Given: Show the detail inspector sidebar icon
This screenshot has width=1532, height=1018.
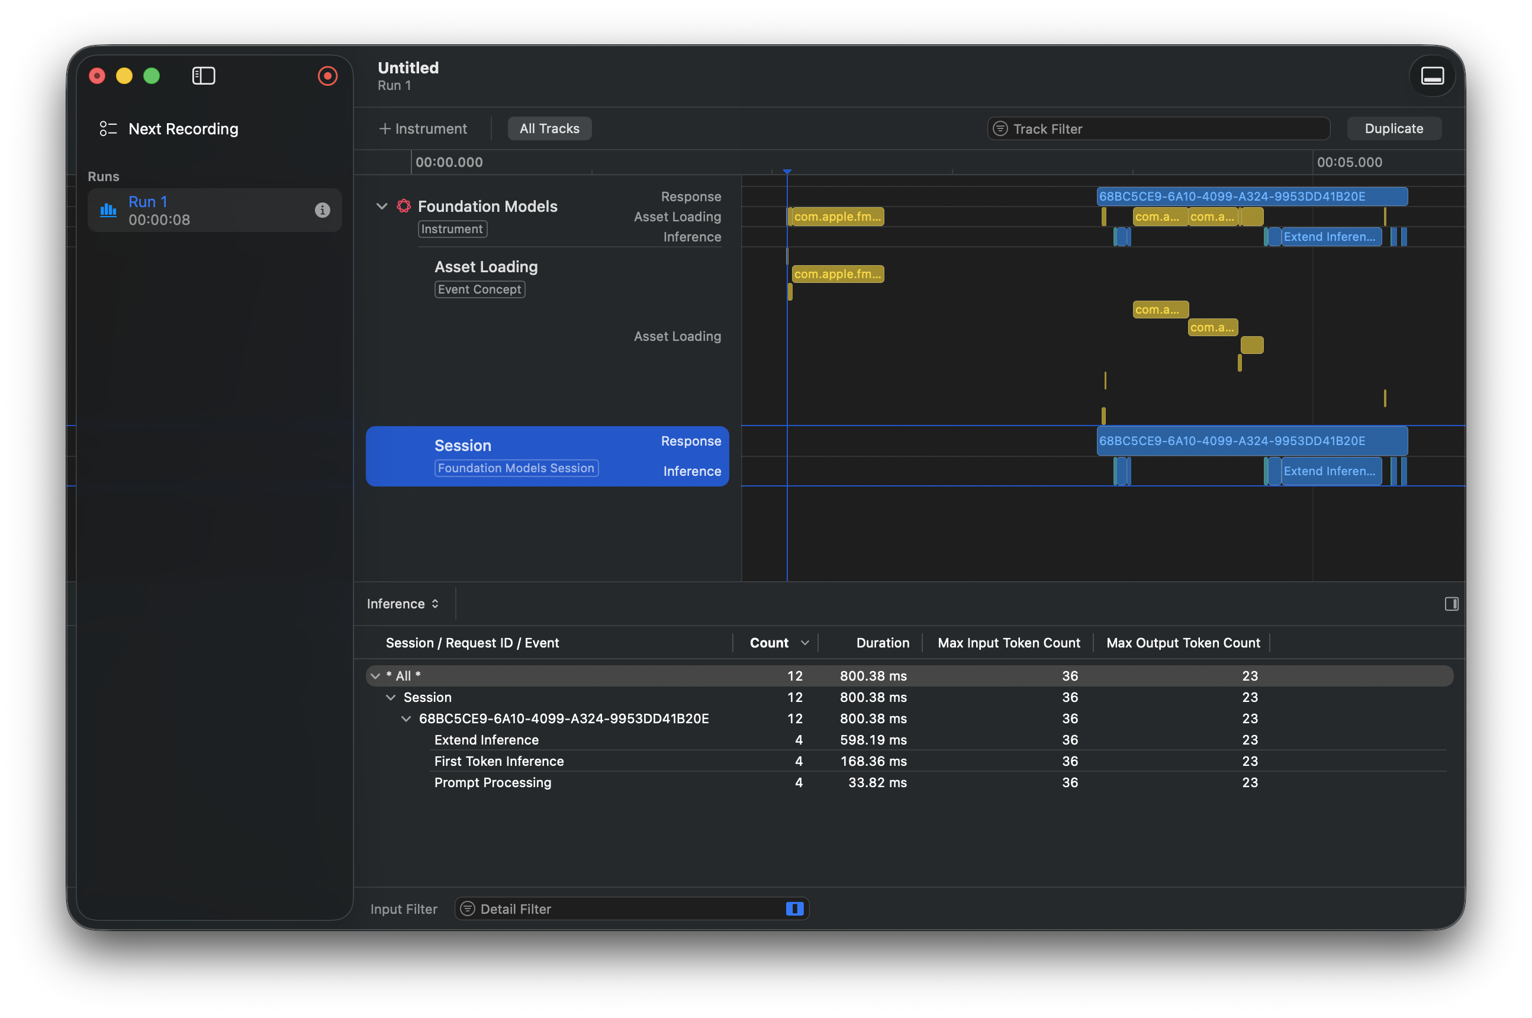Looking at the screenshot, I should (x=1451, y=604).
